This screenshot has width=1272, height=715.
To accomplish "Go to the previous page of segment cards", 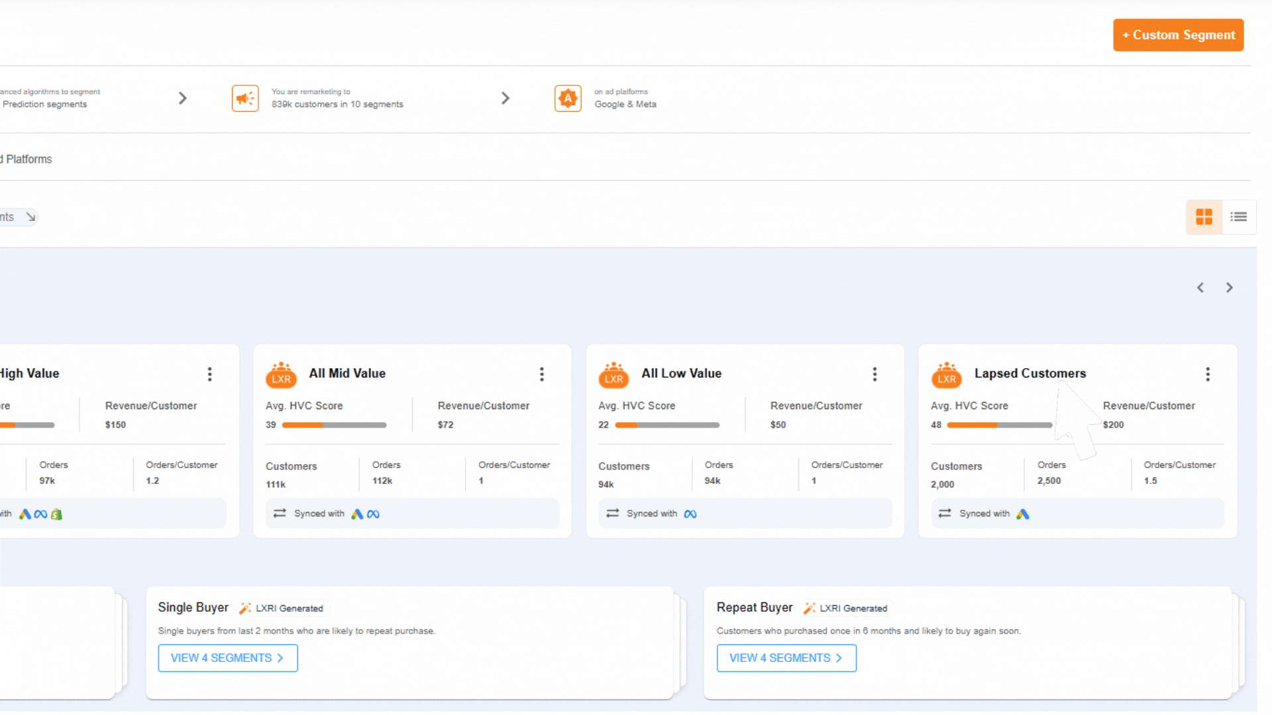I will click(x=1200, y=287).
